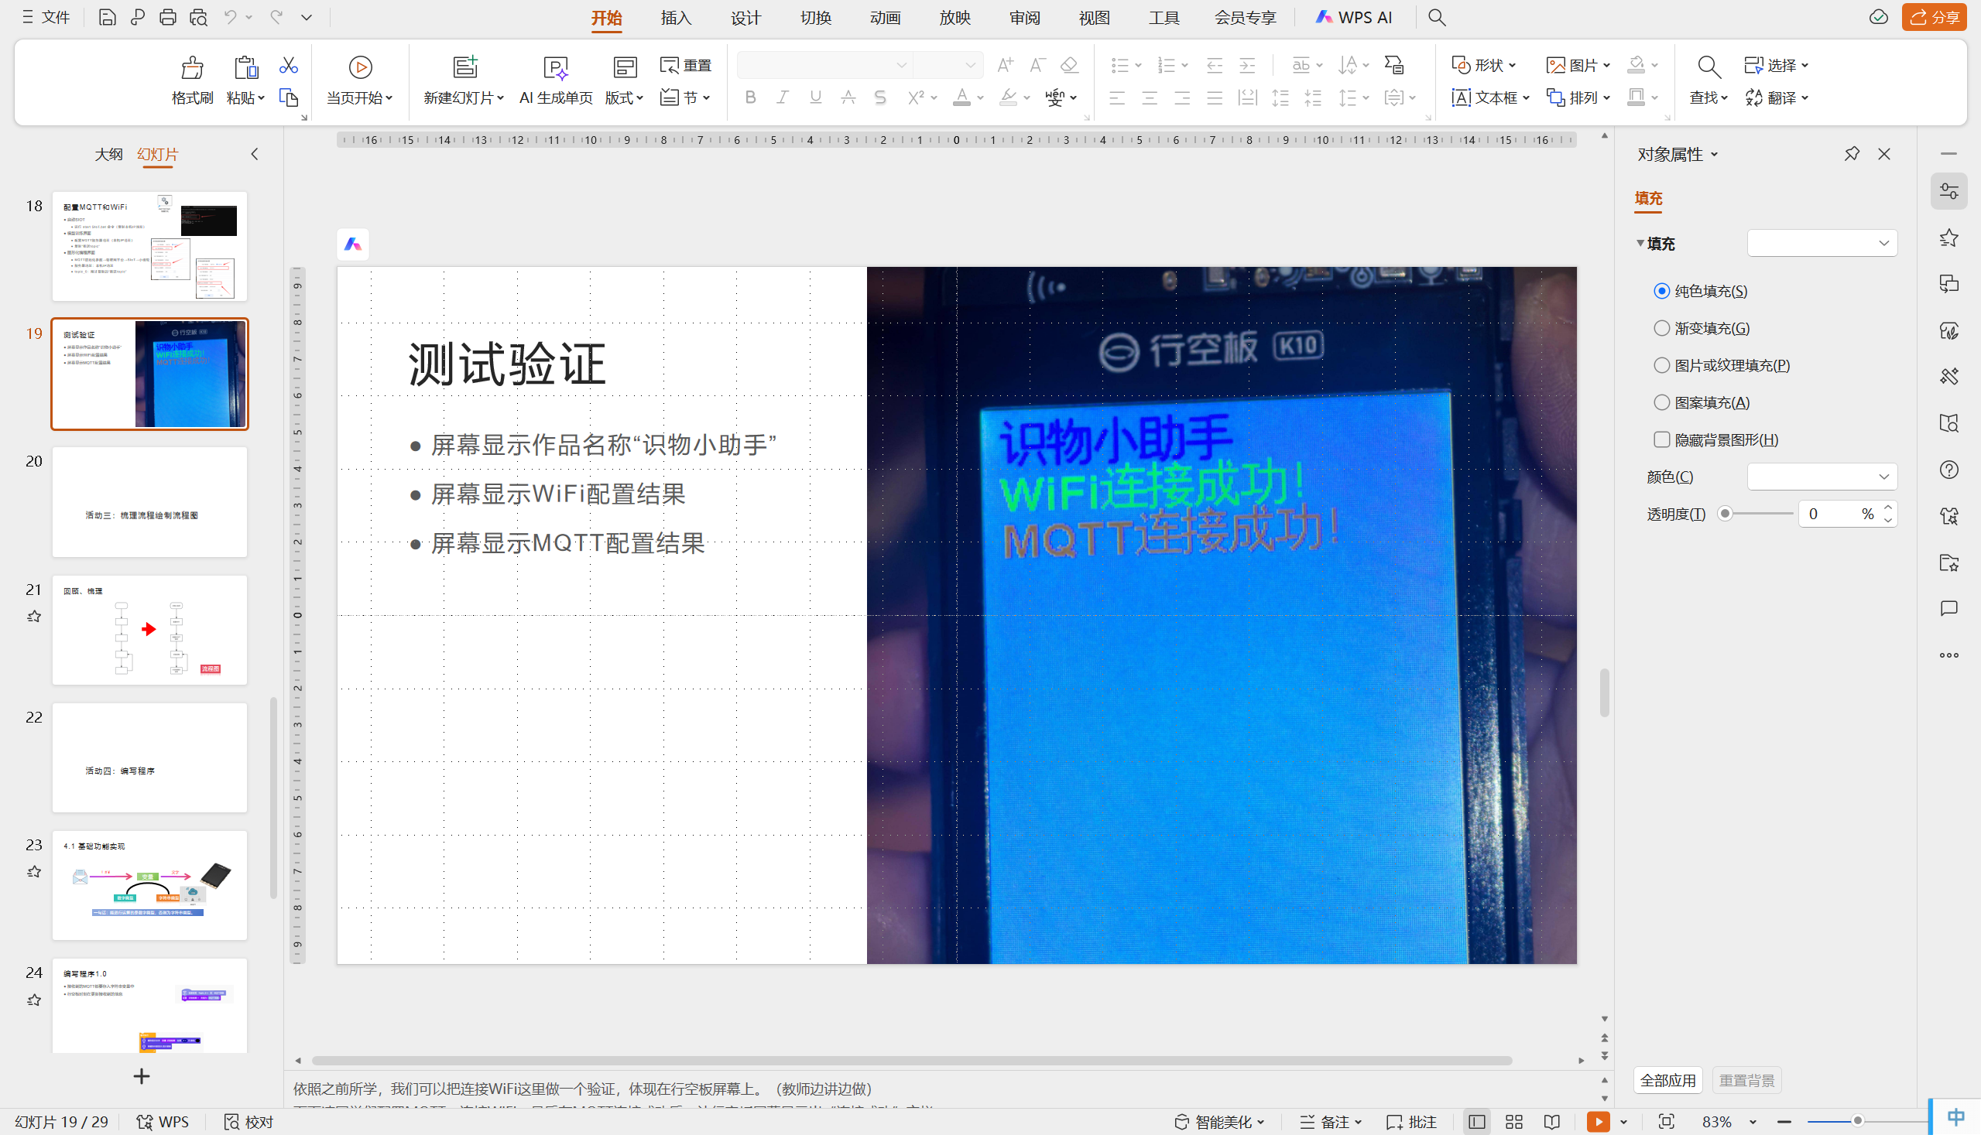1981x1135 pixels.
Task: Click the 分享 share button
Action: tap(1934, 17)
